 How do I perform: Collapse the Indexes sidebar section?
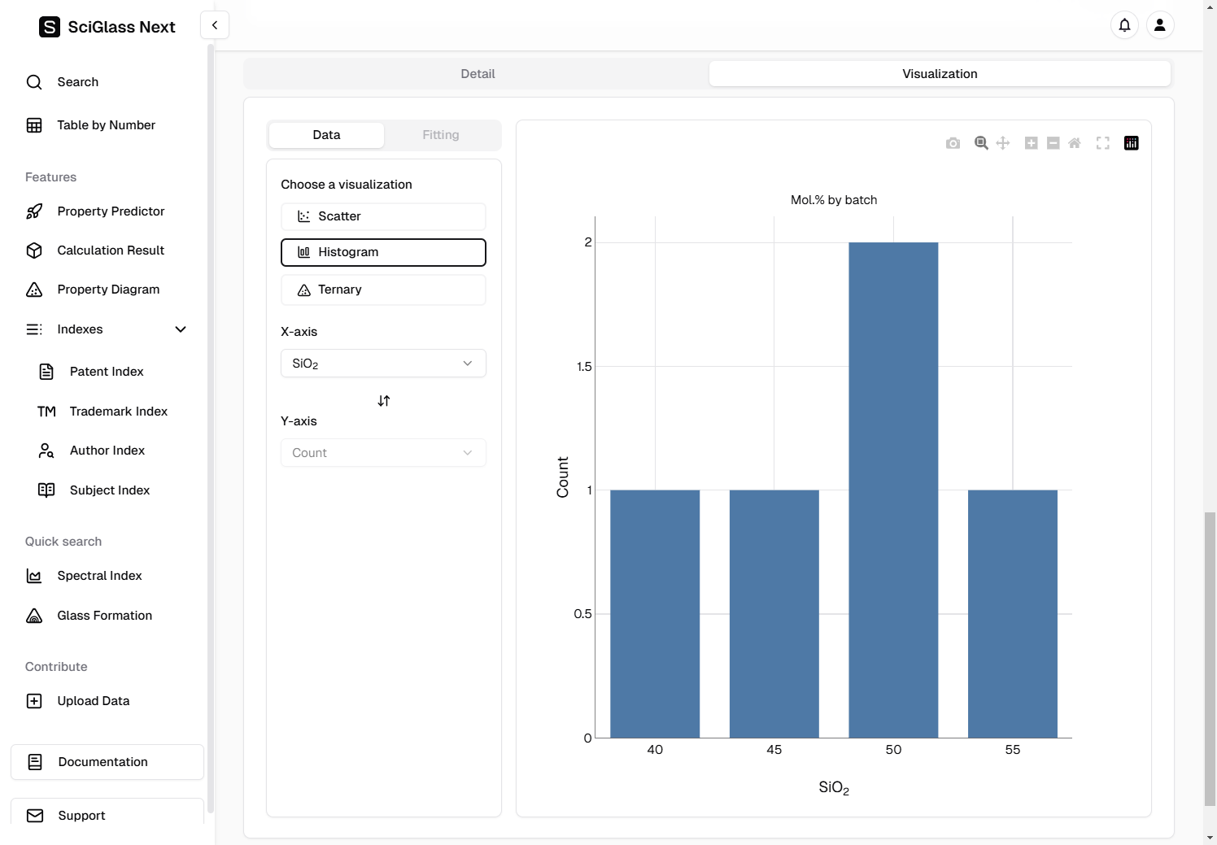[x=181, y=329]
